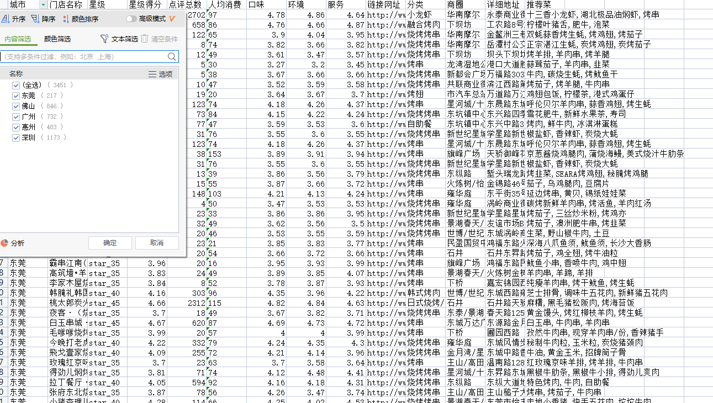This screenshot has height=403, width=713.
Task: Select the review count cell 2702
Action: tap(197, 15)
